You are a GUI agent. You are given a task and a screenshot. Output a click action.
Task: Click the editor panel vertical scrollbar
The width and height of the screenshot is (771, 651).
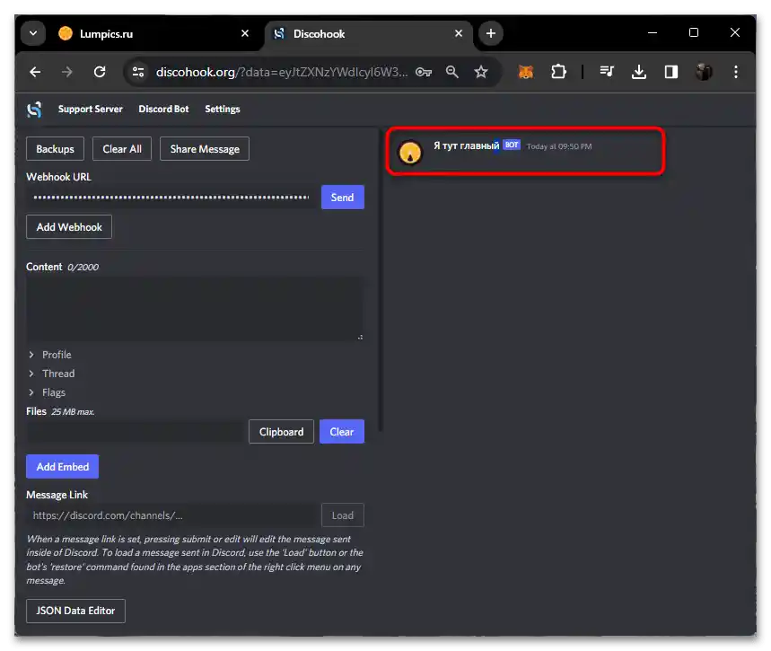(380, 280)
